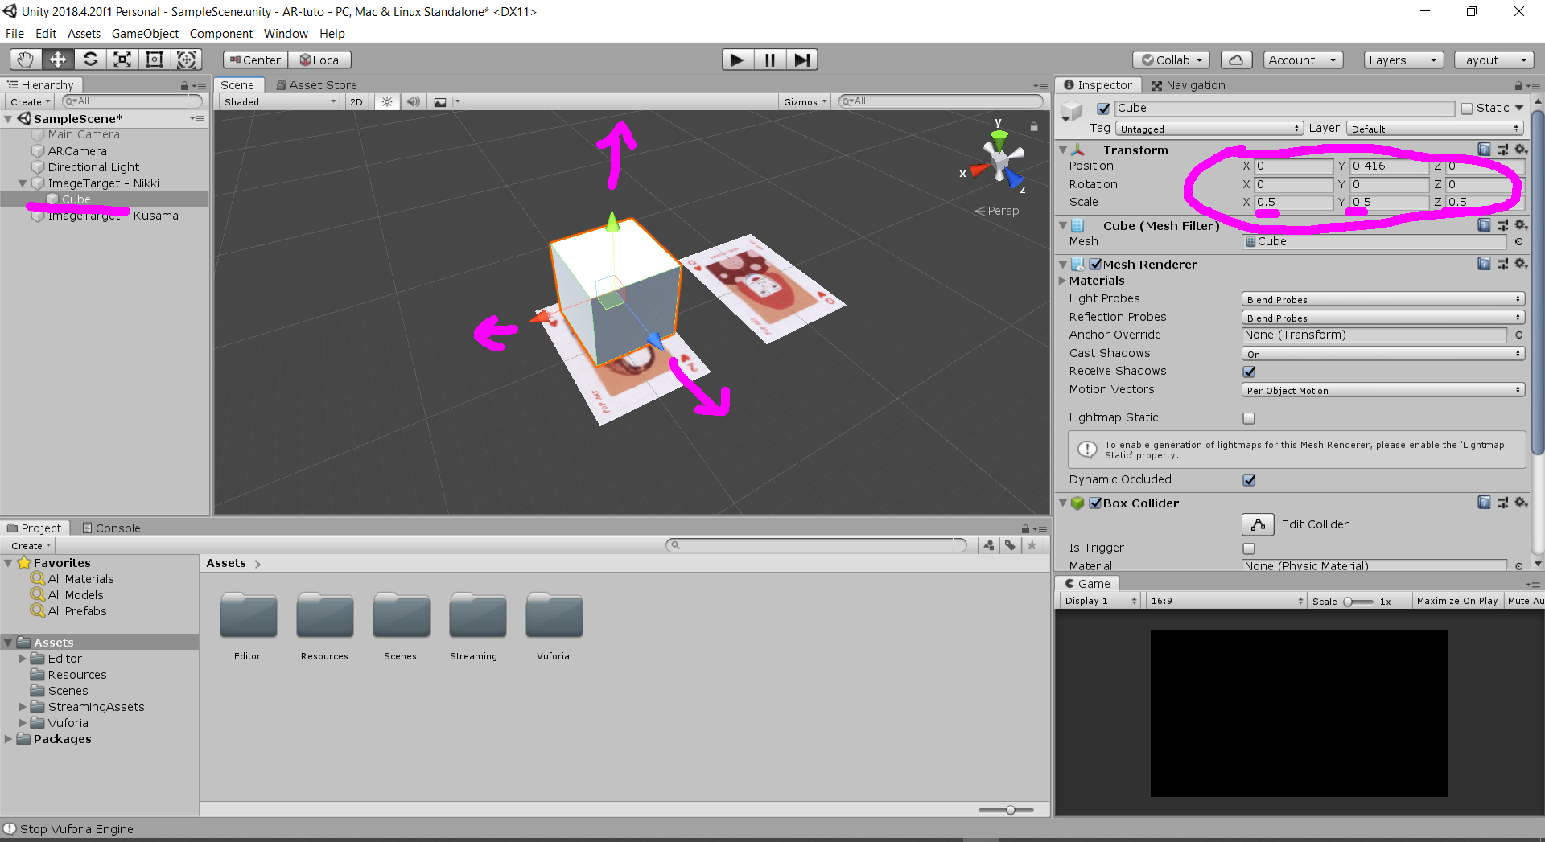Uncheck Receive Shadows checkbox
1545x842 pixels.
click(1249, 372)
